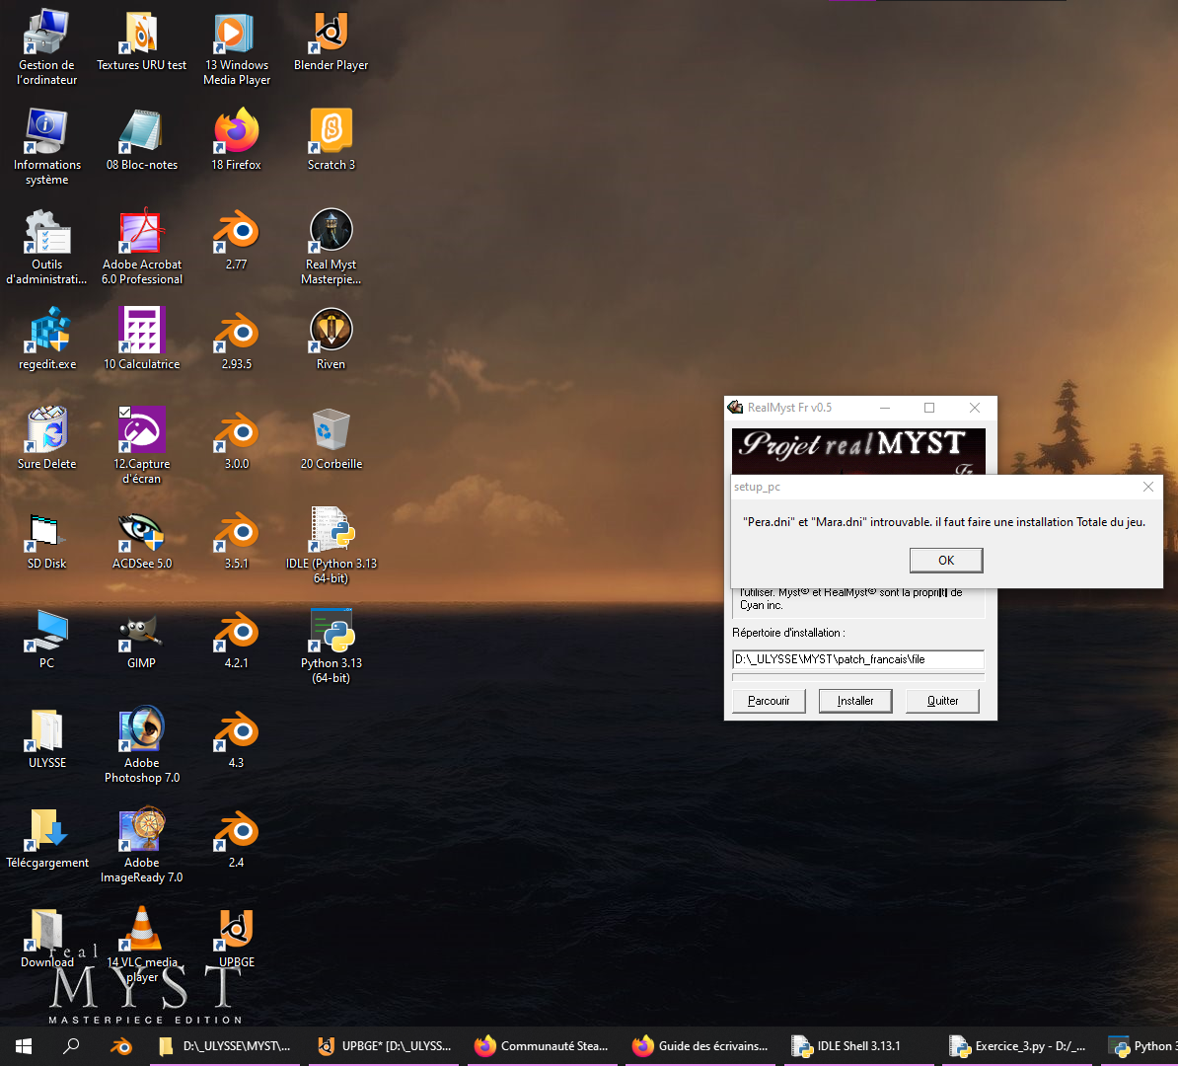1178x1066 pixels.
Task: Select the Adobe ImageReady 7.0 desktop icon
Action: pyautogui.click(x=141, y=845)
